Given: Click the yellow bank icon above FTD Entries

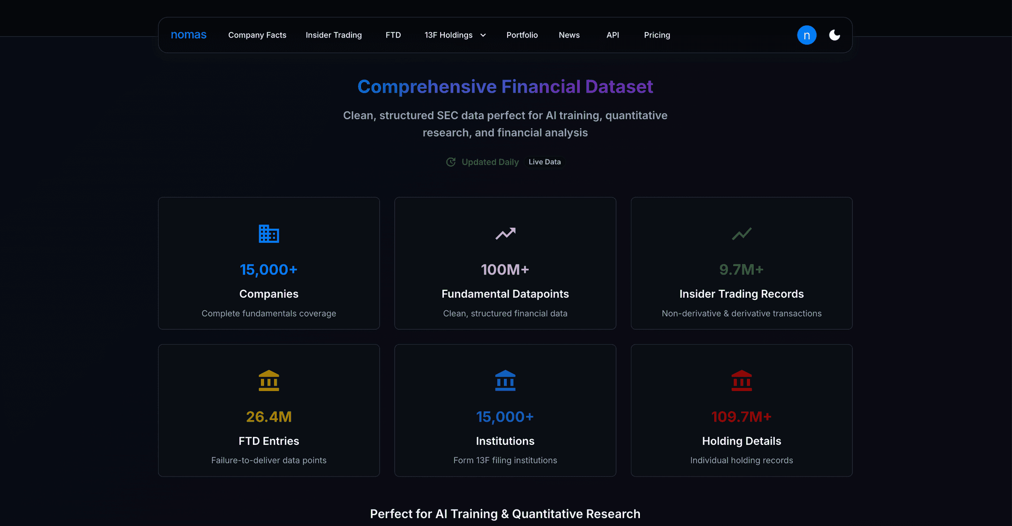Looking at the screenshot, I should tap(269, 381).
